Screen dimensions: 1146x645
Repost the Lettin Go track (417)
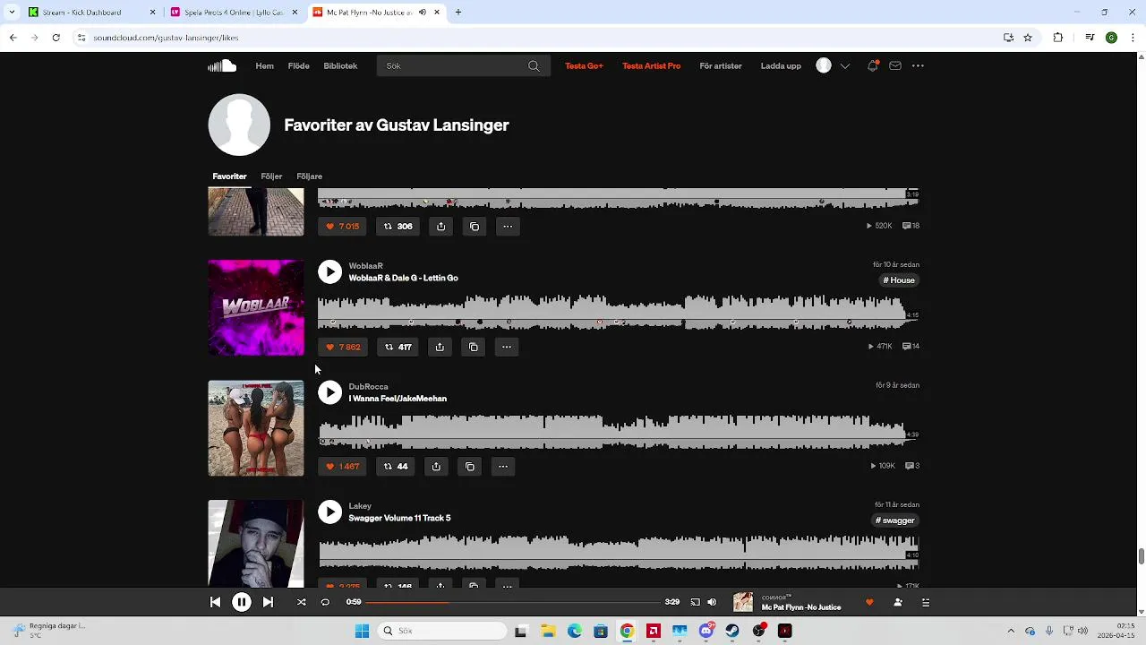pyautogui.click(x=398, y=347)
